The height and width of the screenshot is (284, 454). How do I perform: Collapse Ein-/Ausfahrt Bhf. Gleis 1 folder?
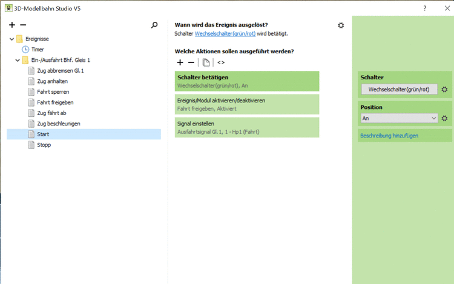(18, 60)
